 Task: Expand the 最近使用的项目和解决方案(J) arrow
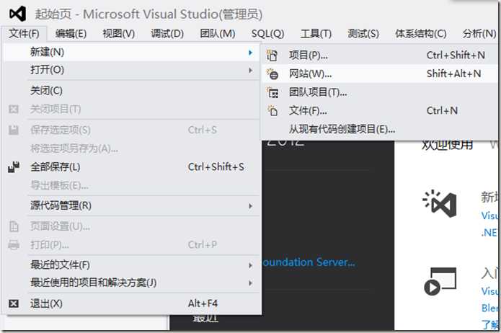click(x=251, y=283)
